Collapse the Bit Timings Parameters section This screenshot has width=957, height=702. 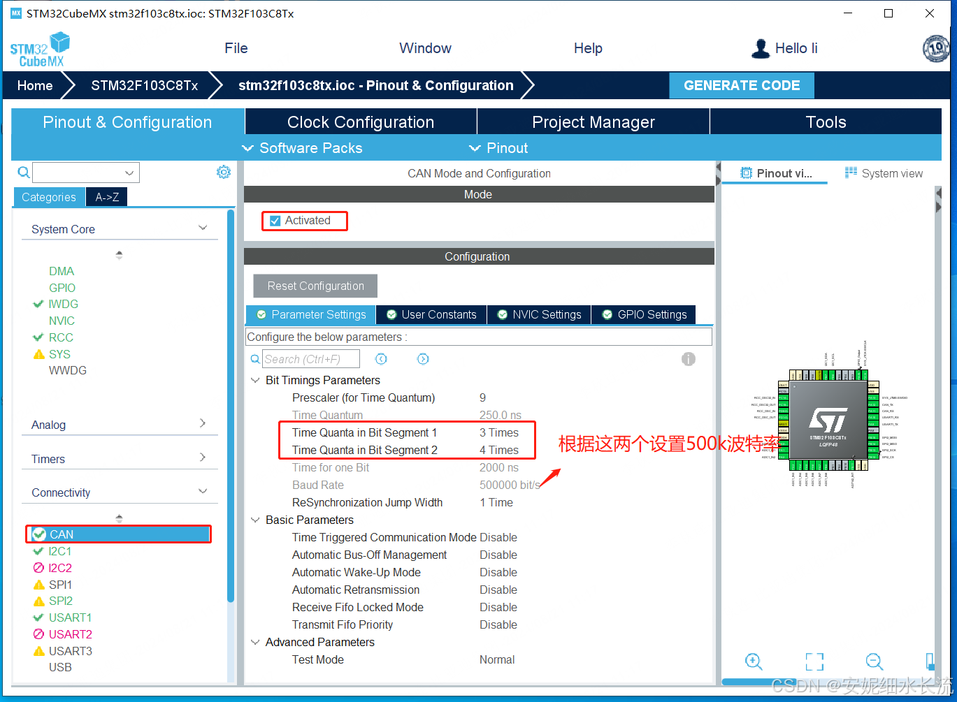coord(254,380)
